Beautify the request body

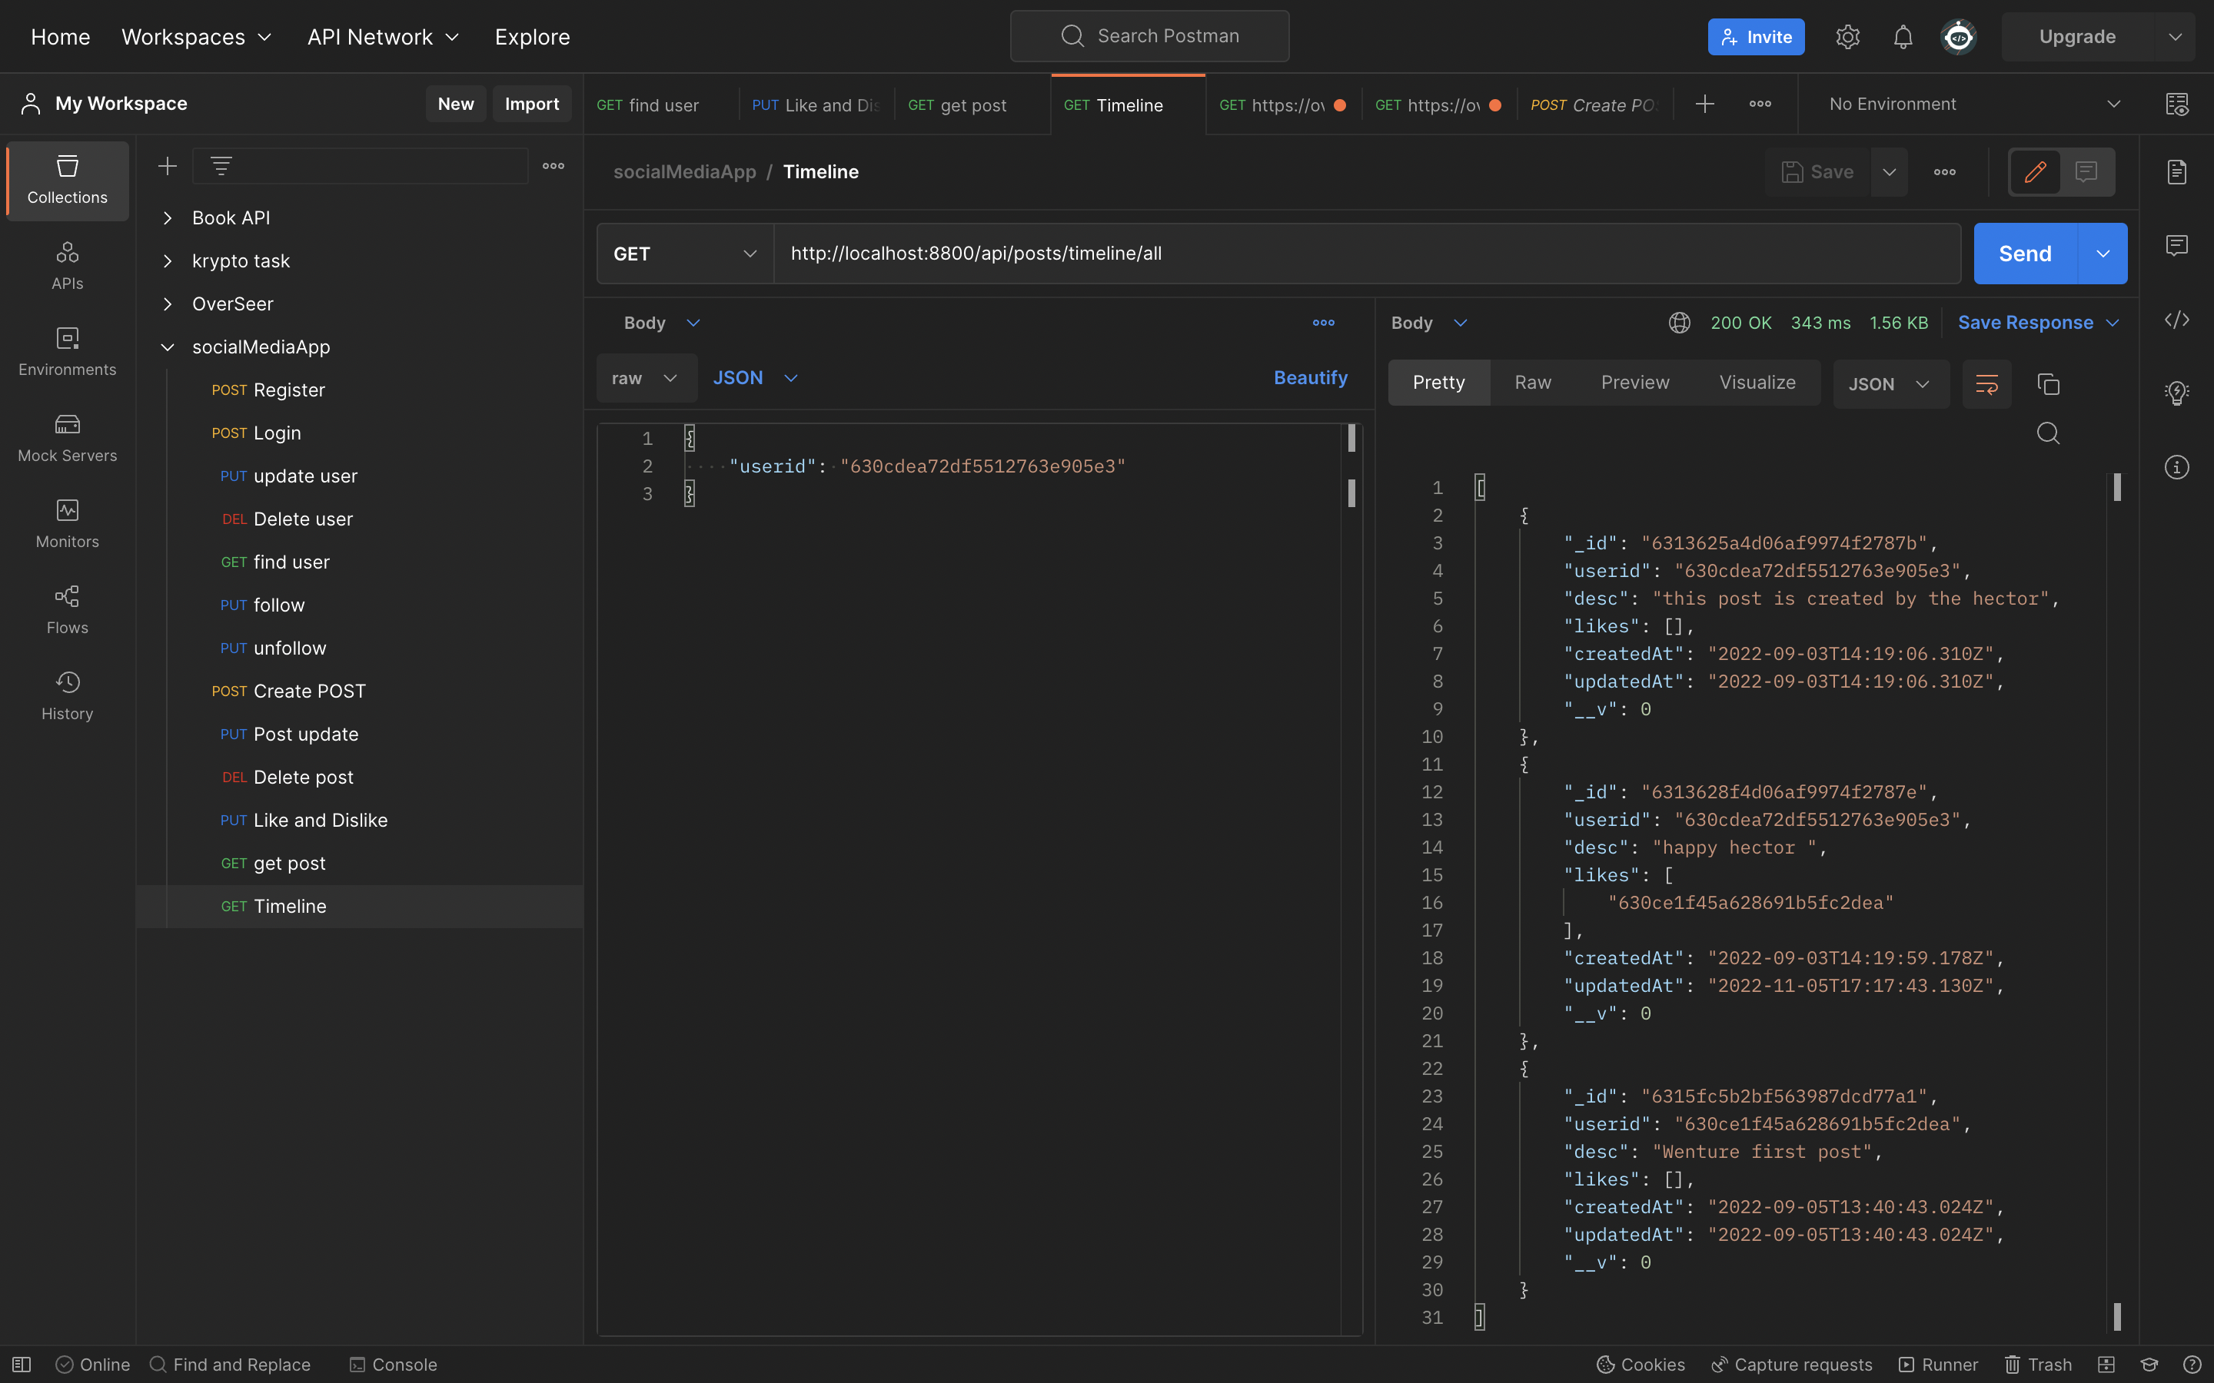point(1310,378)
